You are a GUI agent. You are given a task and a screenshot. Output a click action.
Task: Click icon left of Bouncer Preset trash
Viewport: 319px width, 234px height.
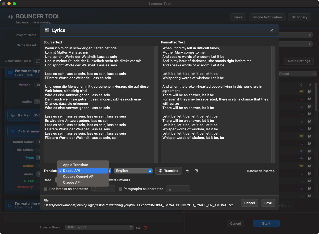138,227
